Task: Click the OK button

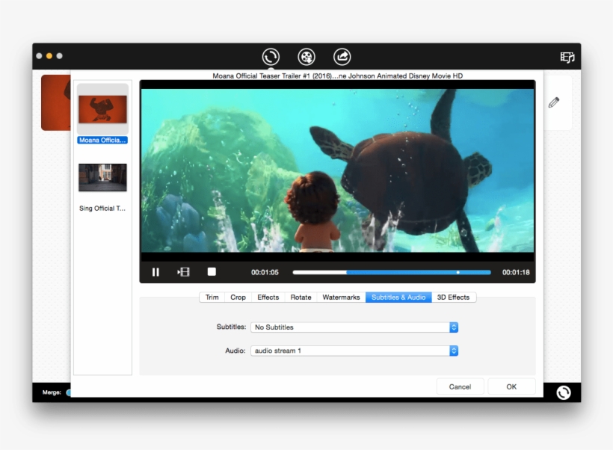Action: point(511,386)
